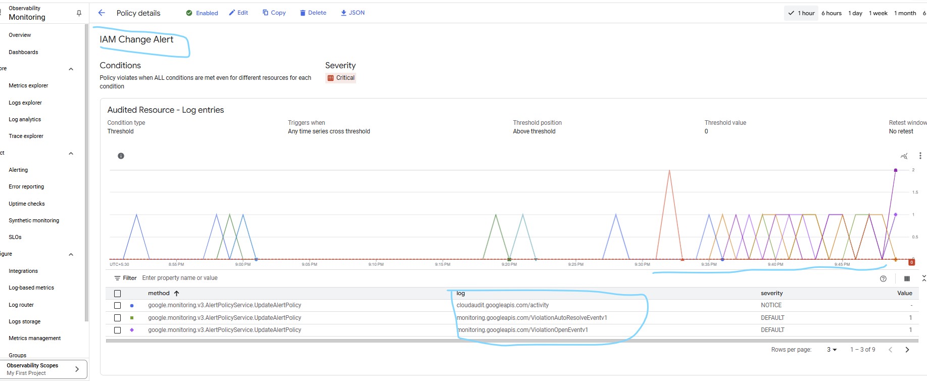Open the chart explore-metrics icon

click(x=904, y=156)
